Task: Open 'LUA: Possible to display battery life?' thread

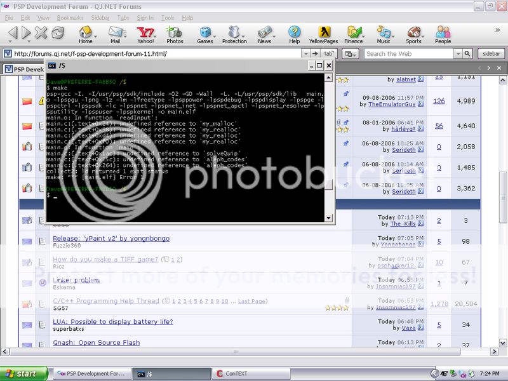Action: pyautogui.click(x=112, y=321)
